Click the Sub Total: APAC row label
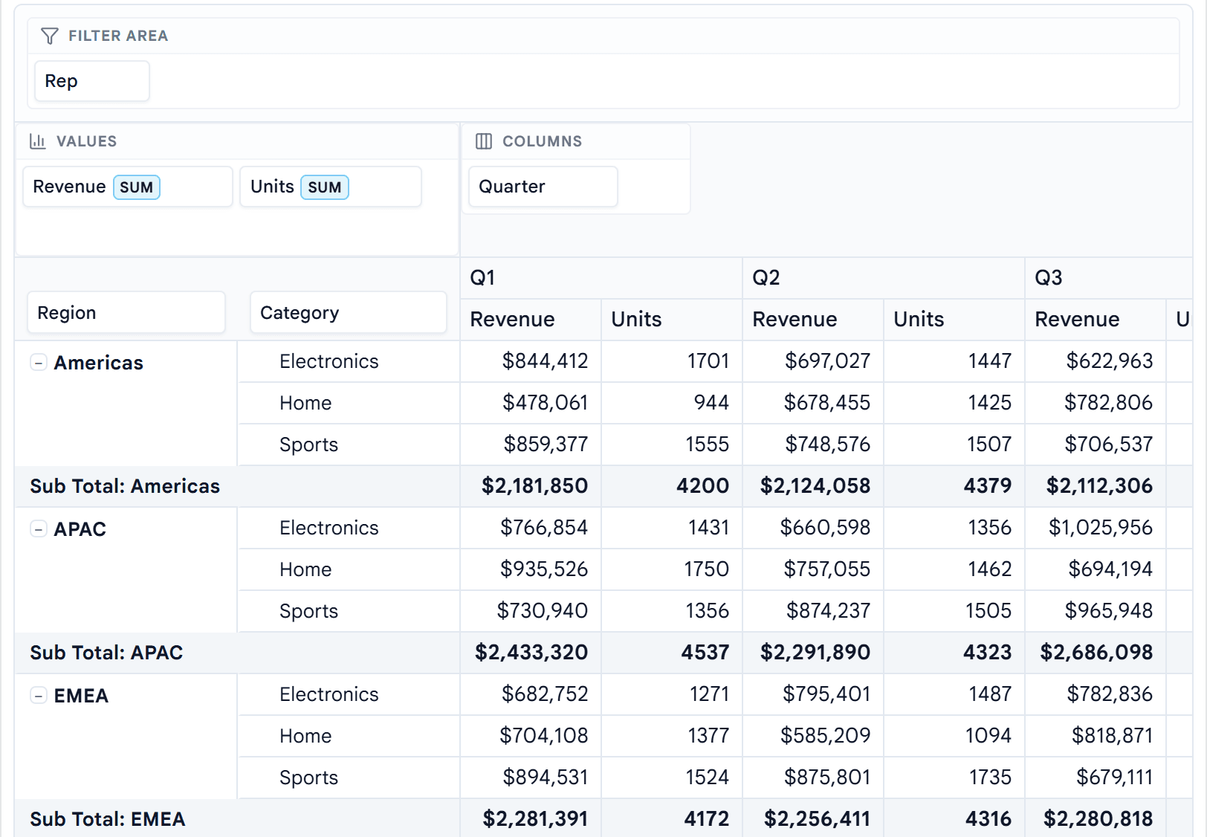This screenshot has width=1207, height=837. point(106,653)
